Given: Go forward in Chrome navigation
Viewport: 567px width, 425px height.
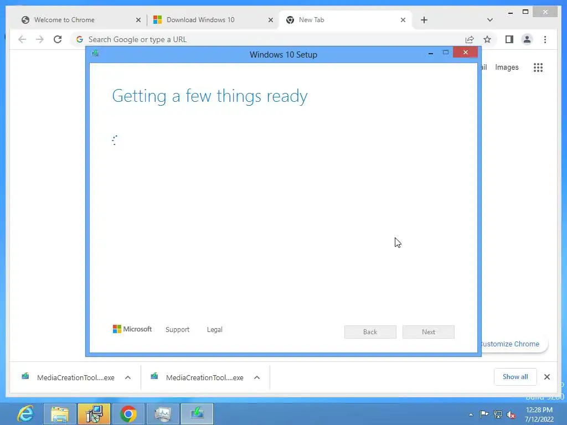Looking at the screenshot, I should coord(40,39).
